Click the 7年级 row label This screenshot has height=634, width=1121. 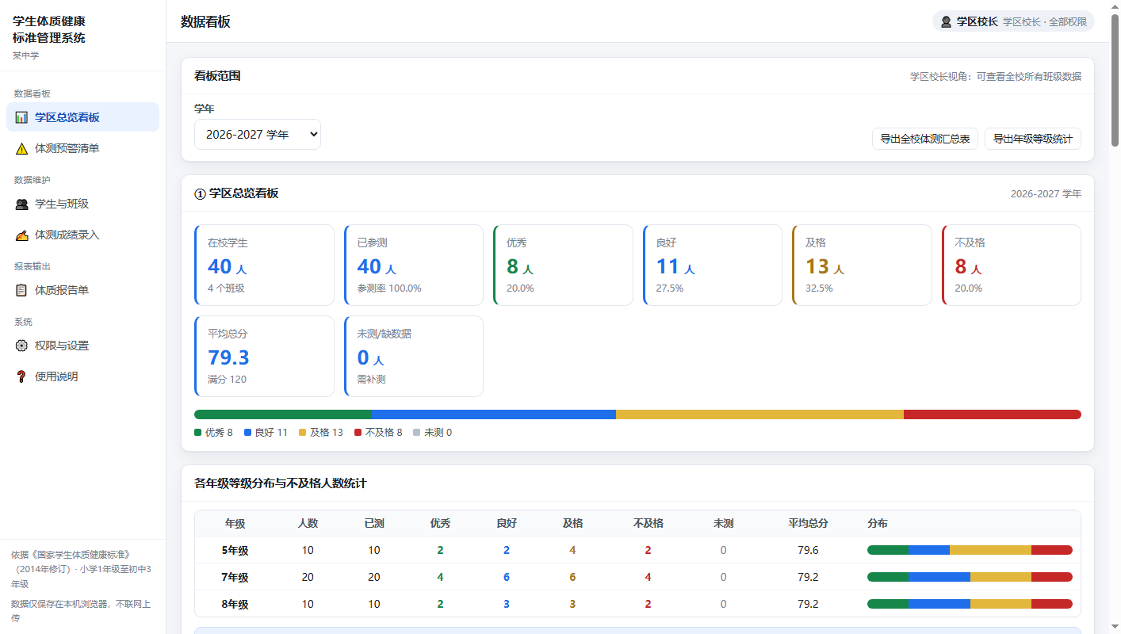click(235, 577)
